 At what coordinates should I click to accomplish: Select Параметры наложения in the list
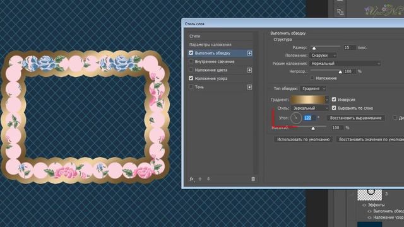pos(220,45)
